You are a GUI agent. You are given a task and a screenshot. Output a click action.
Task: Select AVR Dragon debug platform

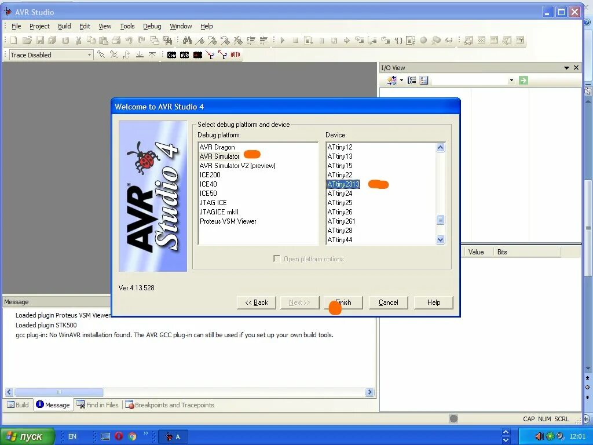(x=217, y=147)
